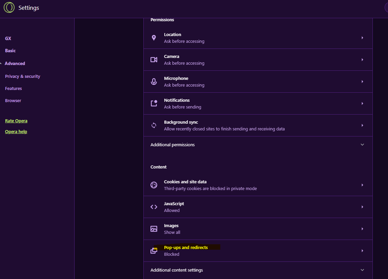Viewport: 388px width, 279px height.
Task: Expand Additional permissions section
Action: click(x=362, y=145)
